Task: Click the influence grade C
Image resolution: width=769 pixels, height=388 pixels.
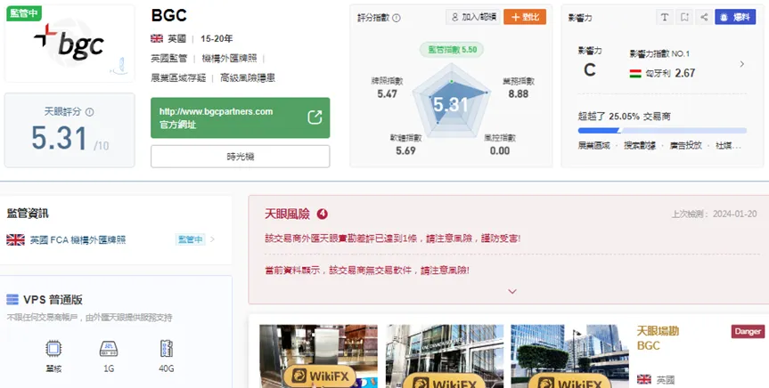Action: [x=590, y=70]
